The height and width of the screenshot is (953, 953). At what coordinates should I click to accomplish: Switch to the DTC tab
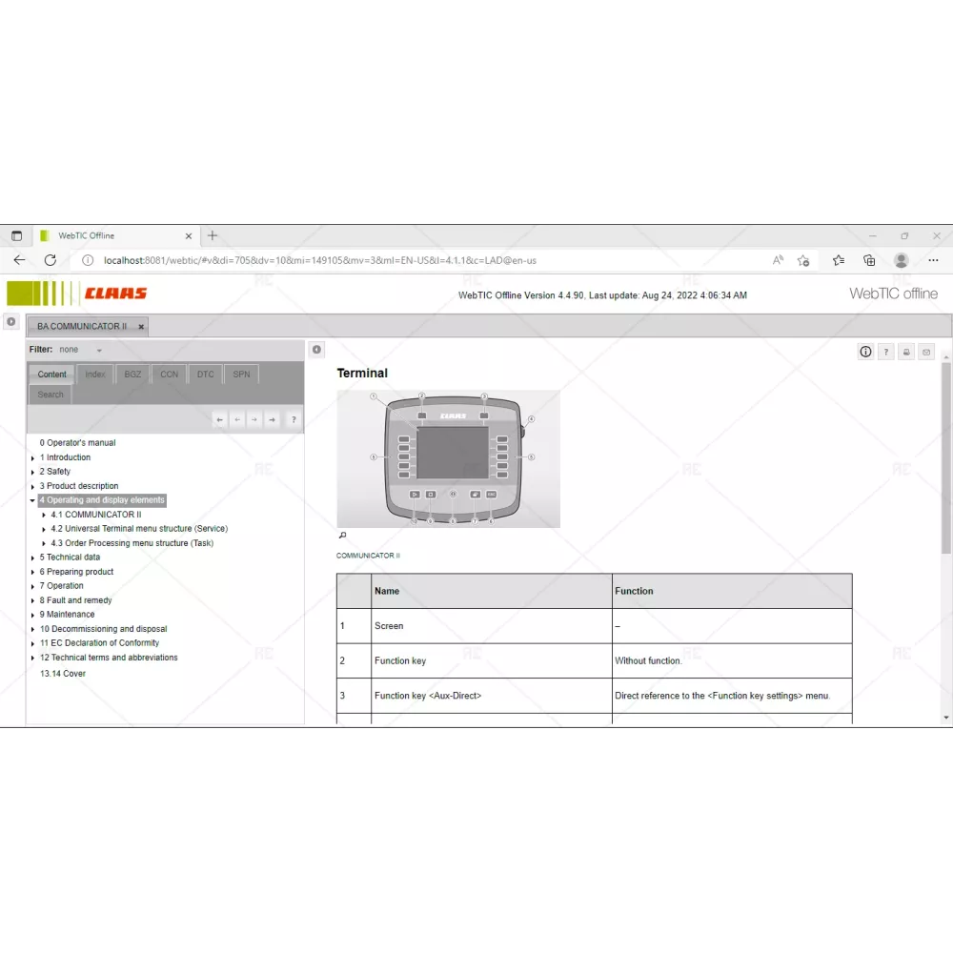[205, 375]
